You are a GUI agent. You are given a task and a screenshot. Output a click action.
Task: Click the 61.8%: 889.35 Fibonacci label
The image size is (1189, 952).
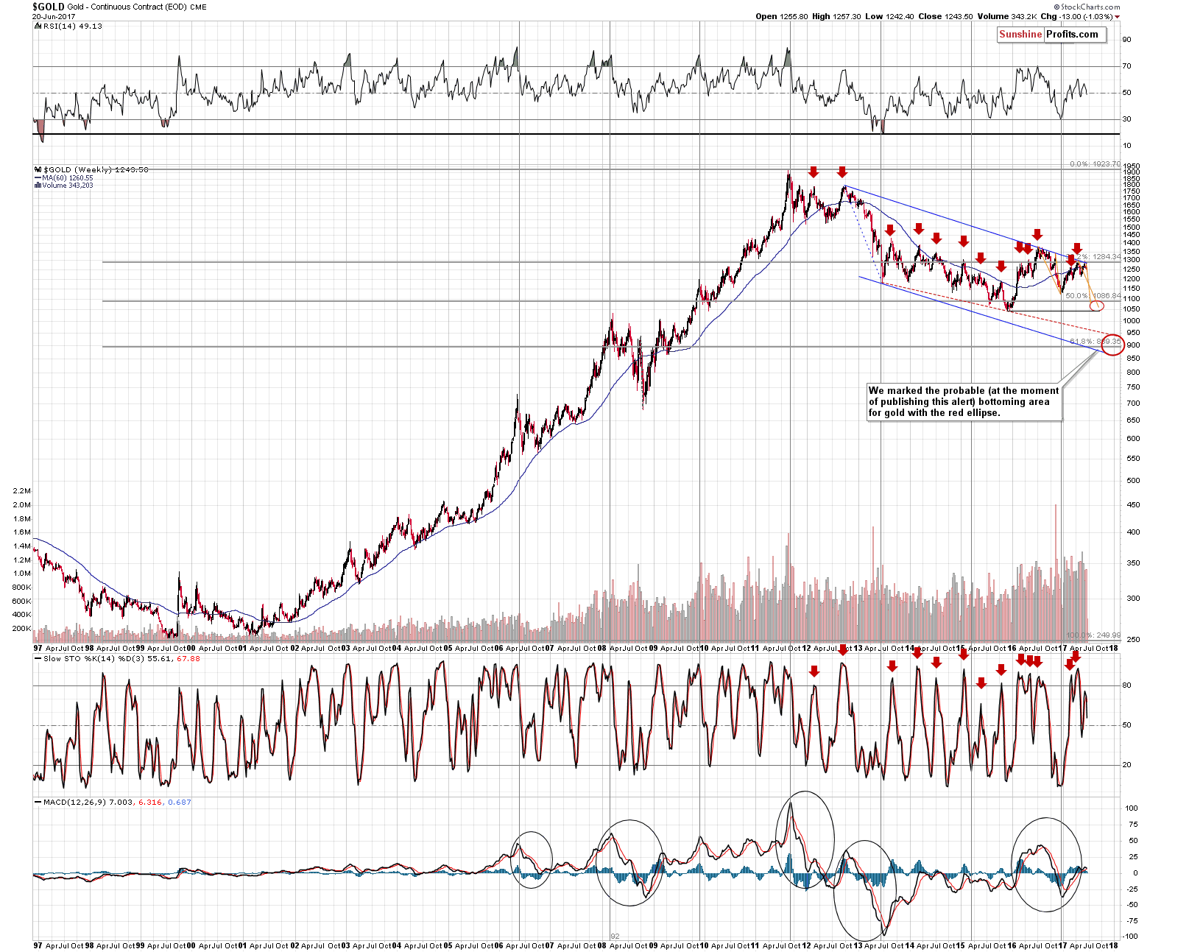tap(1095, 342)
